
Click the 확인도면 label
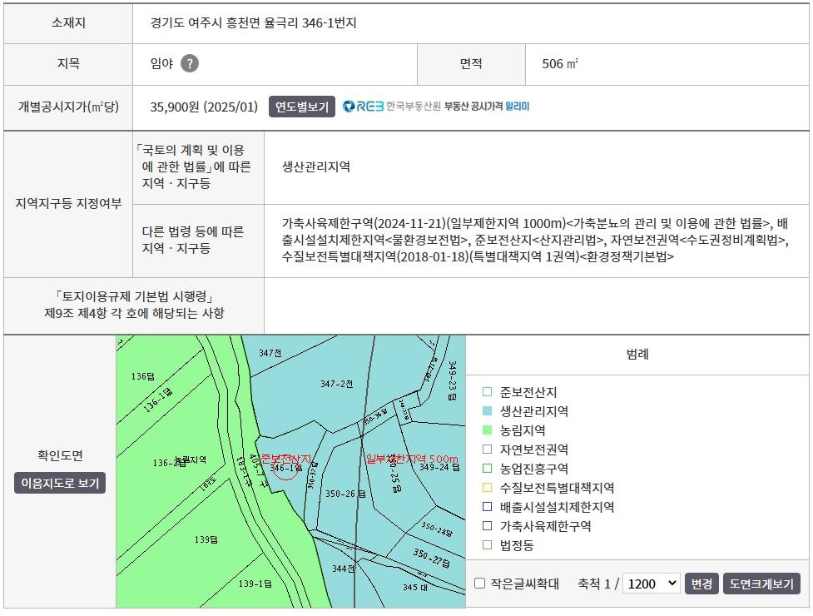click(x=60, y=455)
